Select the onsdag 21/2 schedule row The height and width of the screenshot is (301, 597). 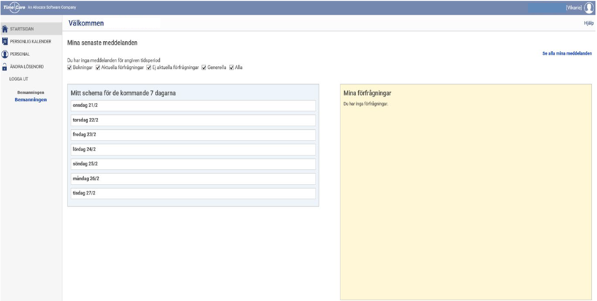click(193, 106)
